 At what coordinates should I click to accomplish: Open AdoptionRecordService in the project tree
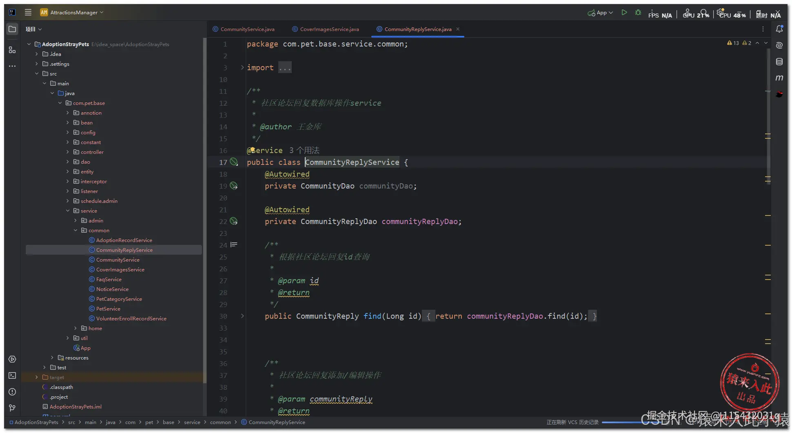coord(124,240)
